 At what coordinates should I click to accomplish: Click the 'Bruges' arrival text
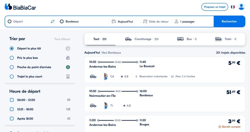pyautogui.click(x=144, y=125)
